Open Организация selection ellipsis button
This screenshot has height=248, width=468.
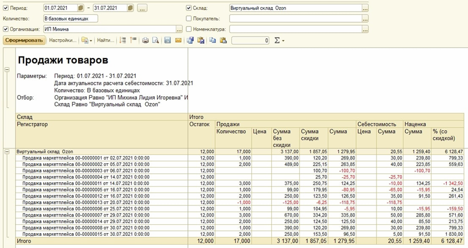pos(180,29)
